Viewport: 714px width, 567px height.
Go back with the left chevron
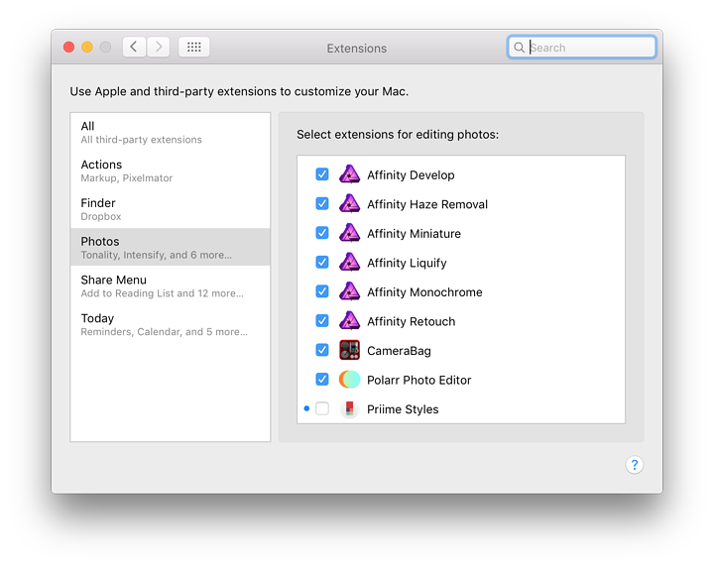pyautogui.click(x=134, y=47)
